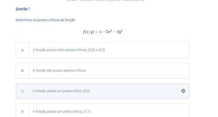The image size is (218, 117).
Task: Select answer option D letter cell
Action: tap(22, 111)
